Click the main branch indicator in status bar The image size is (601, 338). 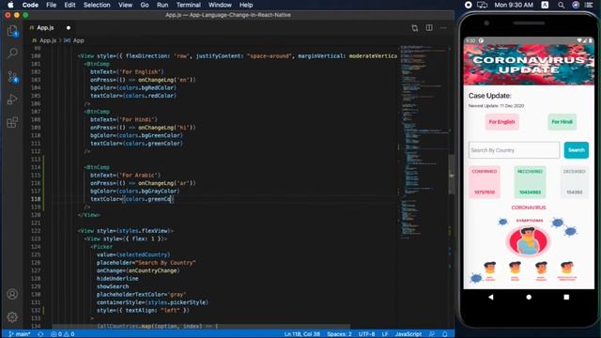[x=19, y=334]
